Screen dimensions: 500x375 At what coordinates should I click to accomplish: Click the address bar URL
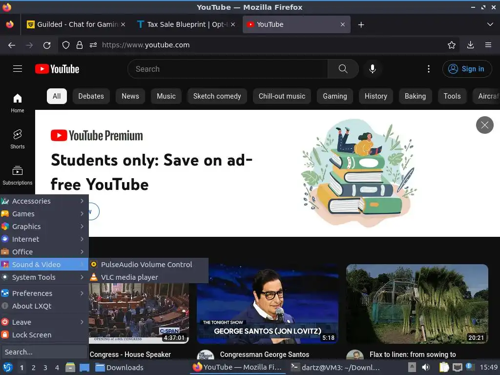point(146,45)
